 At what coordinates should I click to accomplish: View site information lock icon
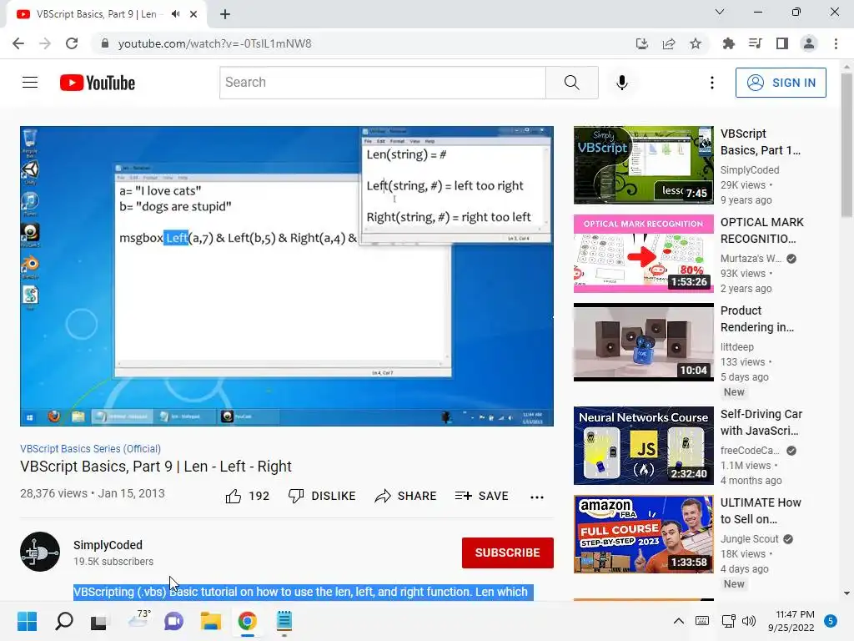(105, 43)
